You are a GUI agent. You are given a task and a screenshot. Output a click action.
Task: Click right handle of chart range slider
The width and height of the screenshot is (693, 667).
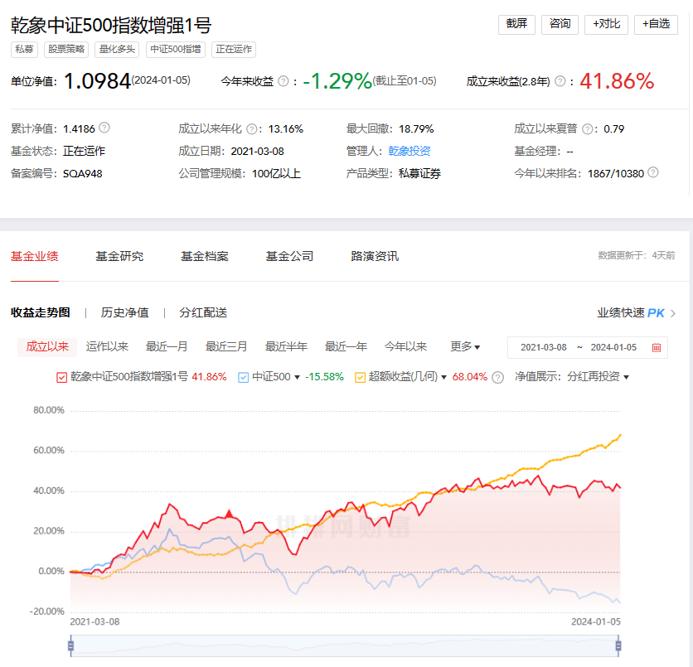click(x=618, y=646)
